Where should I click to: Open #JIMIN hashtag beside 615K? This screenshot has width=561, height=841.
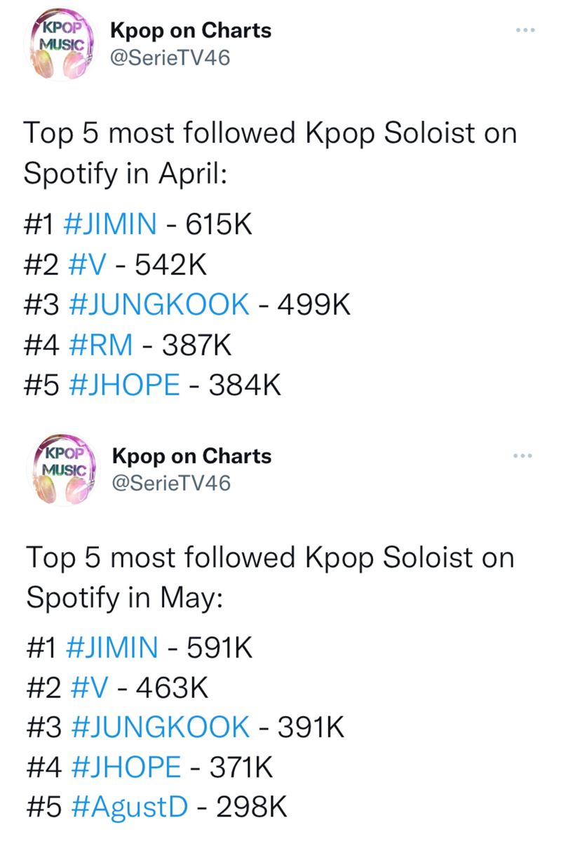click(x=110, y=225)
